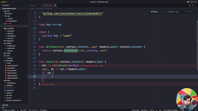
Task: Open Problems via errors and warnings status
Action: pyautogui.click(x=33, y=110)
